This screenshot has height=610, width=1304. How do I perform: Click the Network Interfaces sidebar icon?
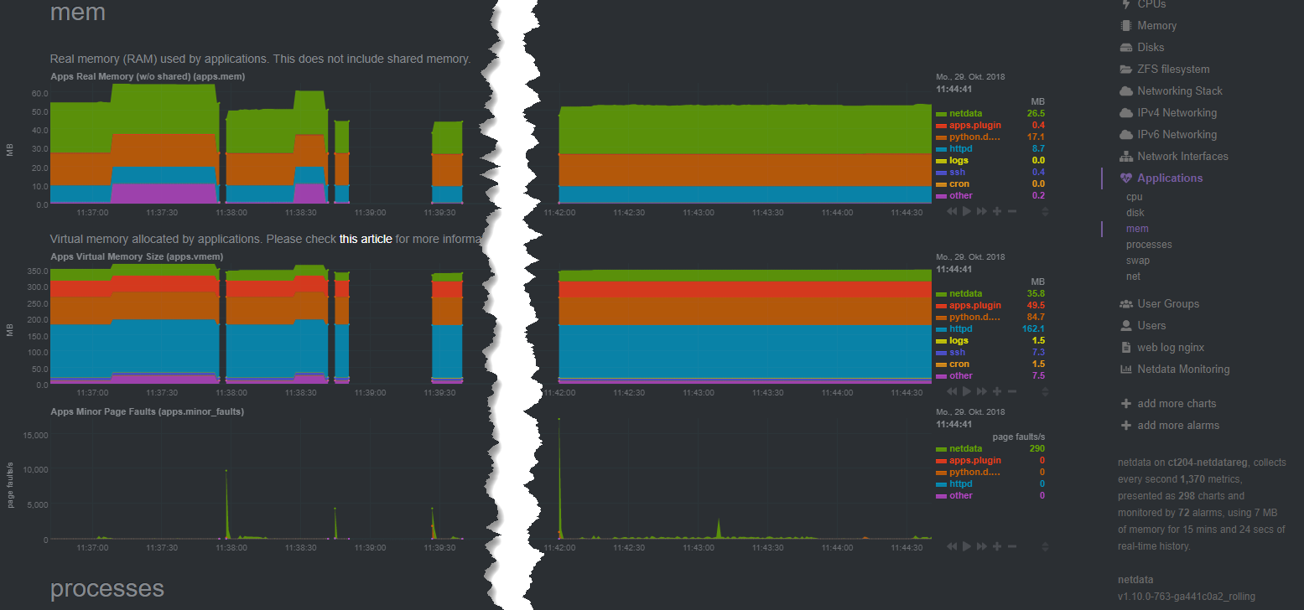(x=1126, y=156)
